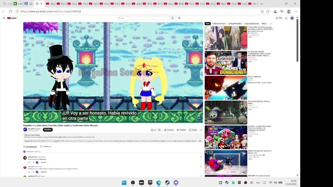Image resolution: width=333 pixels, height=187 pixels.
Task: Like the video with the thumbs-up button
Action: (x=153, y=130)
